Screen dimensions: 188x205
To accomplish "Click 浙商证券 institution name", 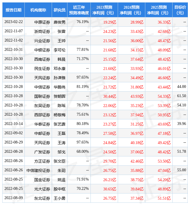I will click(42, 31).
